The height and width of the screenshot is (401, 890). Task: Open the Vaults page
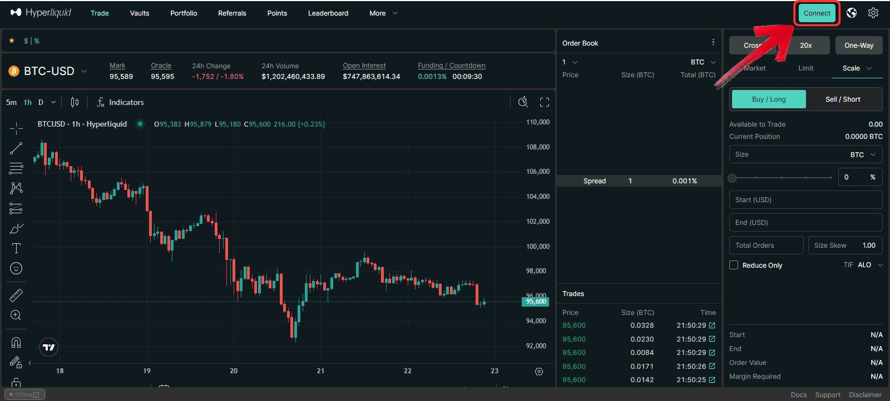(139, 13)
